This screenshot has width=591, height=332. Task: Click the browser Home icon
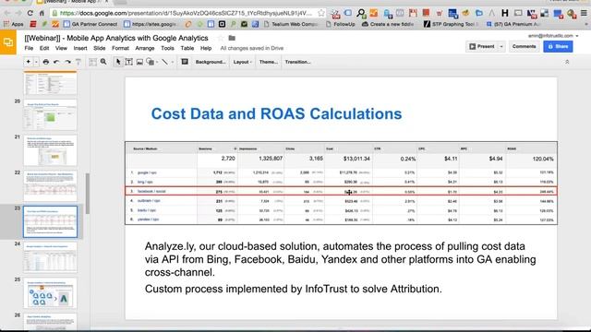(42, 13)
